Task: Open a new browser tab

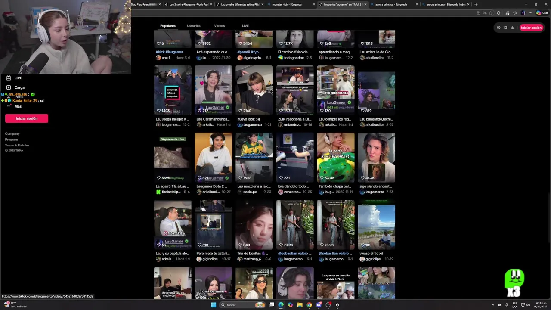Action: point(476,4)
